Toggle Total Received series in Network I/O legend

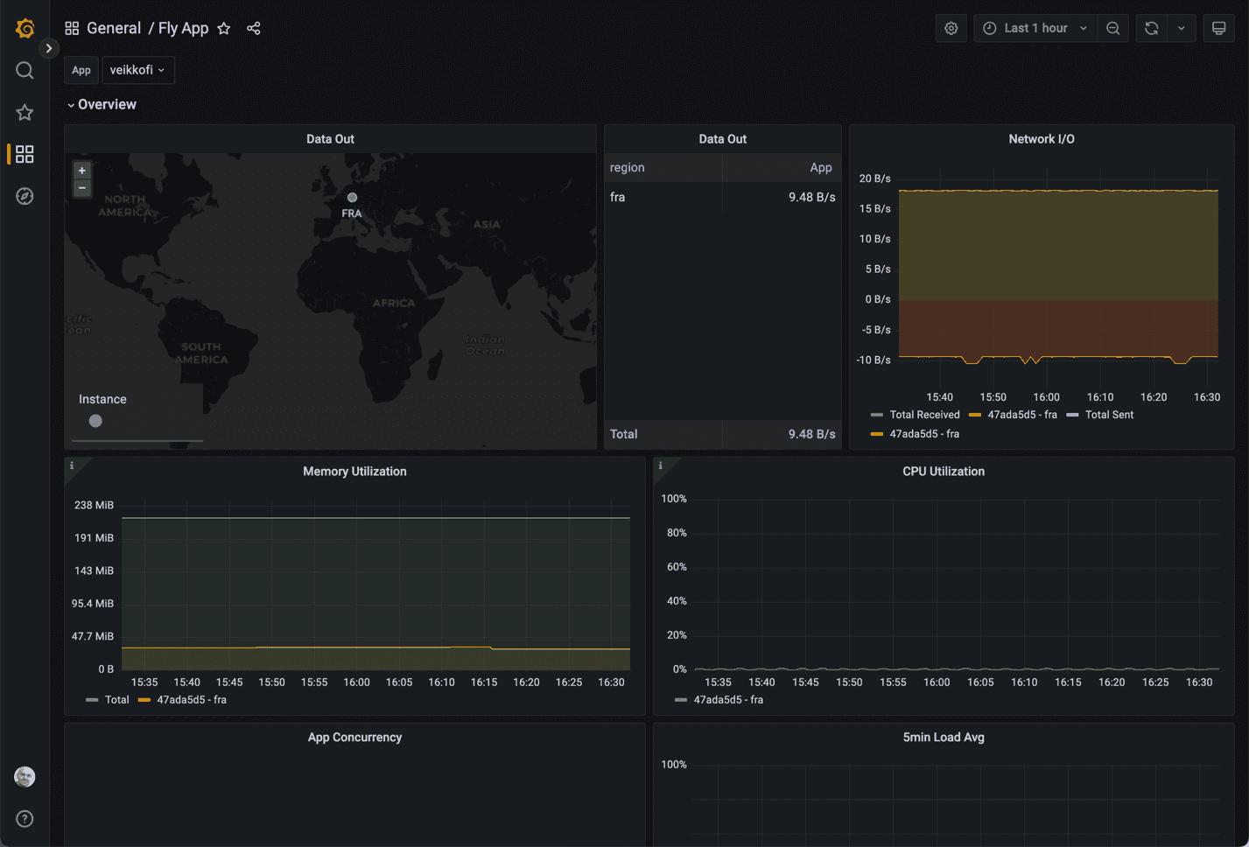[924, 415]
